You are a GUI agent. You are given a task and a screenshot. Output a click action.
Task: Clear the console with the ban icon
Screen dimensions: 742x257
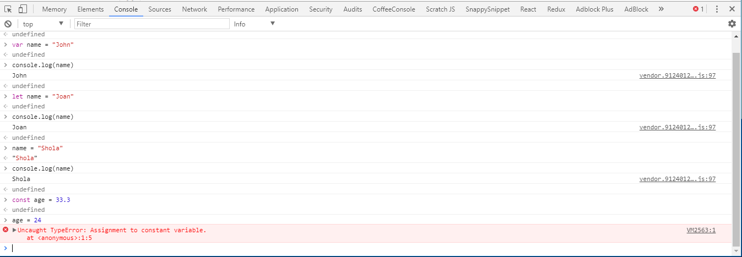[x=8, y=24]
